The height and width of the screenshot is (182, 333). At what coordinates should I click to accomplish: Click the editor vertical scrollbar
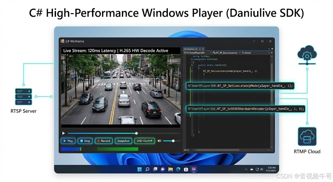point(272,82)
